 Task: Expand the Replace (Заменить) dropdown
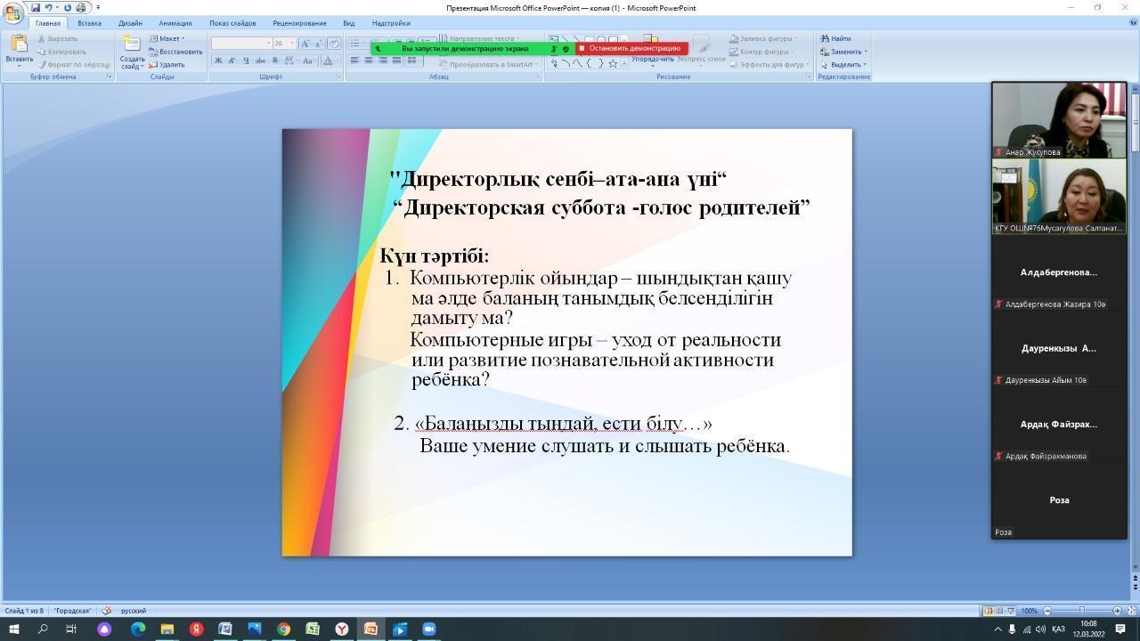(x=844, y=52)
